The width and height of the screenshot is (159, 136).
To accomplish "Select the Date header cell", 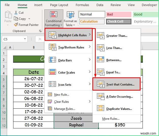I will 29,72.
